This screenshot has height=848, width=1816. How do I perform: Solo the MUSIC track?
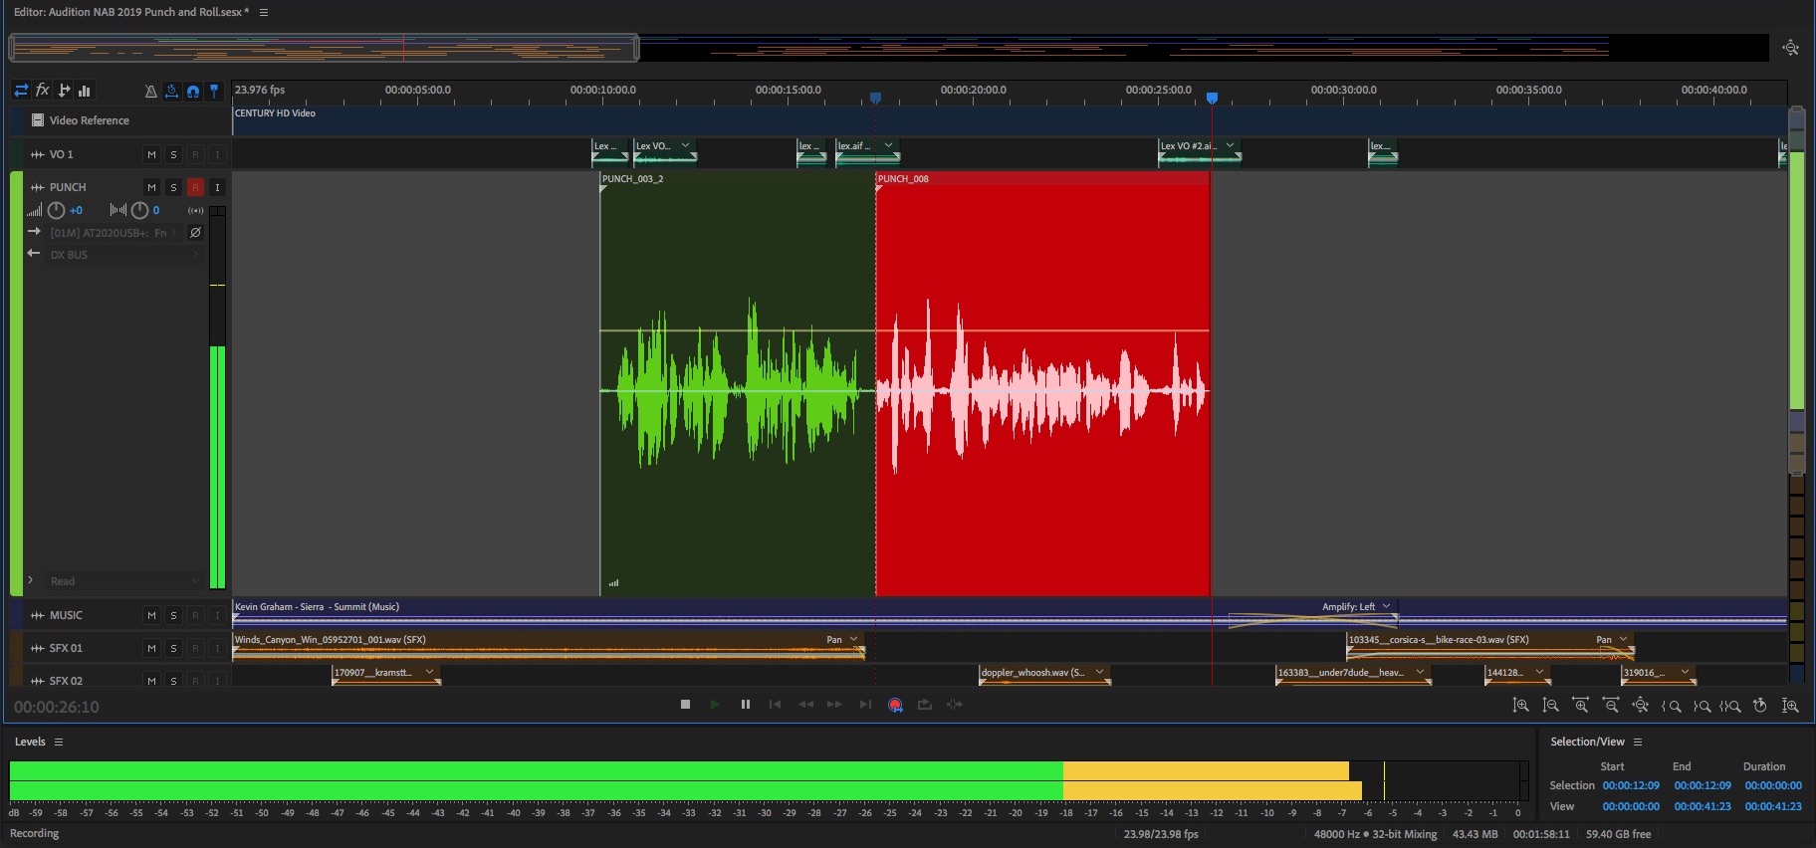point(173,615)
